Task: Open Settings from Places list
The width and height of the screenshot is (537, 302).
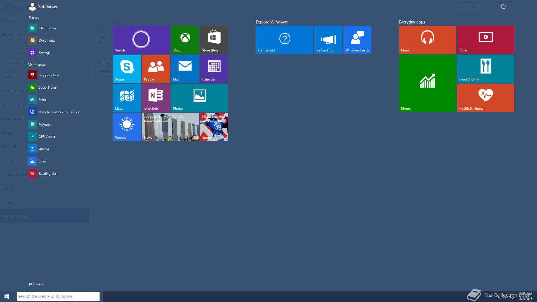Action: point(39,53)
